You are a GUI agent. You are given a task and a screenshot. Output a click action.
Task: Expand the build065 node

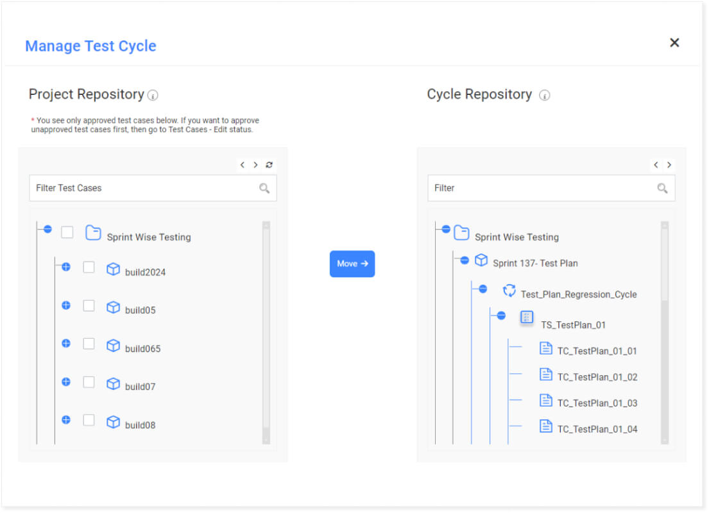click(x=66, y=344)
